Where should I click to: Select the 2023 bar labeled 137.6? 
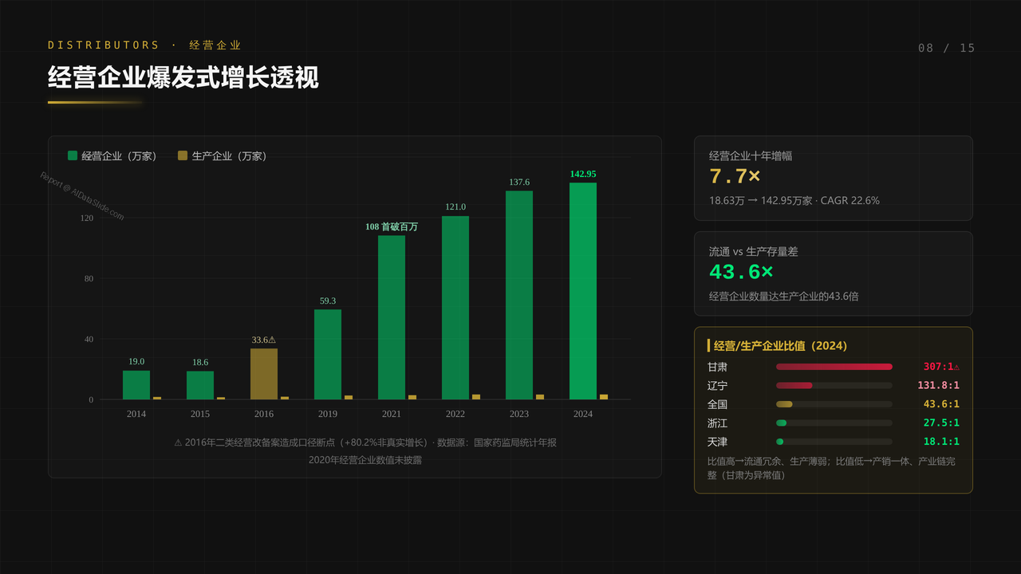[x=519, y=295]
